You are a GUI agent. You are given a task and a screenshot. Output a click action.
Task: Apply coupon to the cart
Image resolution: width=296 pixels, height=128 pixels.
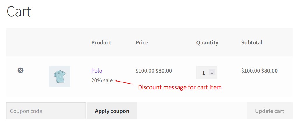[112, 111]
